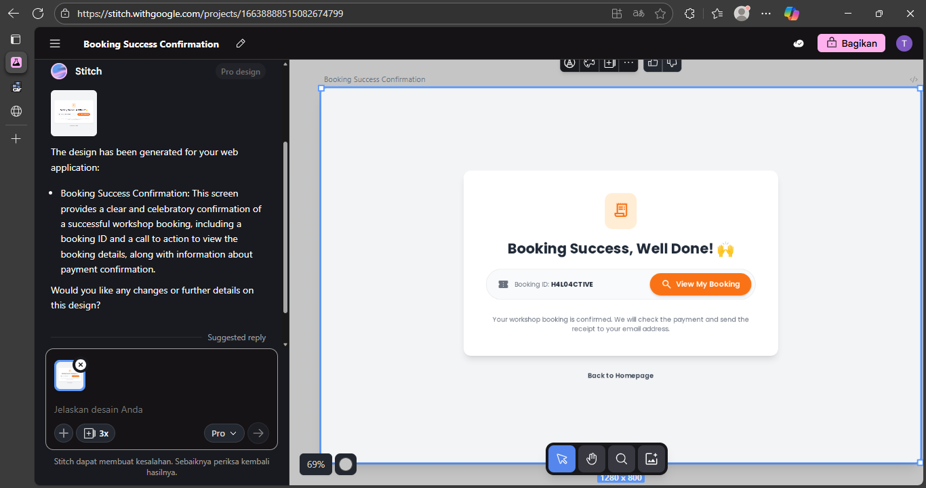Activate the hand pan tool
926x488 pixels.
tap(591, 459)
